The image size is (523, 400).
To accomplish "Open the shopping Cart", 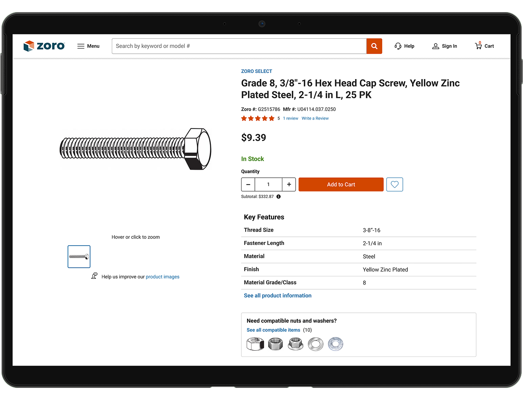I will (484, 46).
